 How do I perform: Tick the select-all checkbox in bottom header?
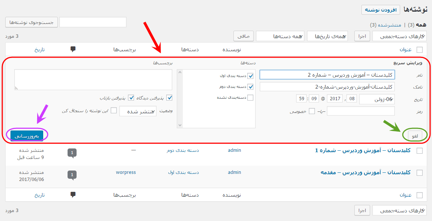click(x=419, y=195)
